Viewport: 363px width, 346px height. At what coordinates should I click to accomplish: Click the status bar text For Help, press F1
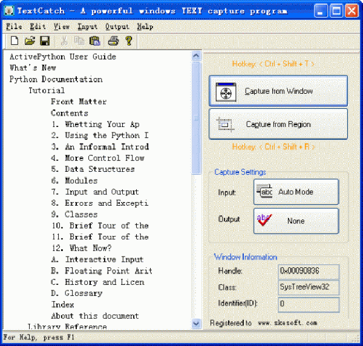(39, 338)
